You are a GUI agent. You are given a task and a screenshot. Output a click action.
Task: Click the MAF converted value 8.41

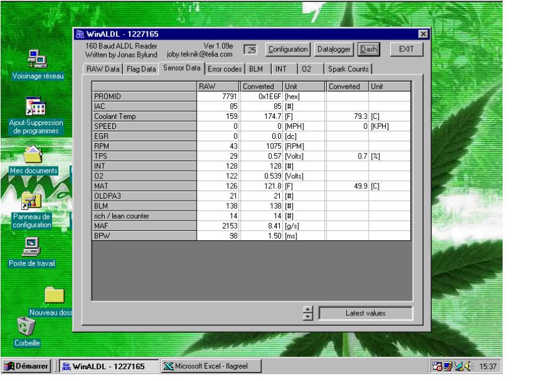point(262,226)
